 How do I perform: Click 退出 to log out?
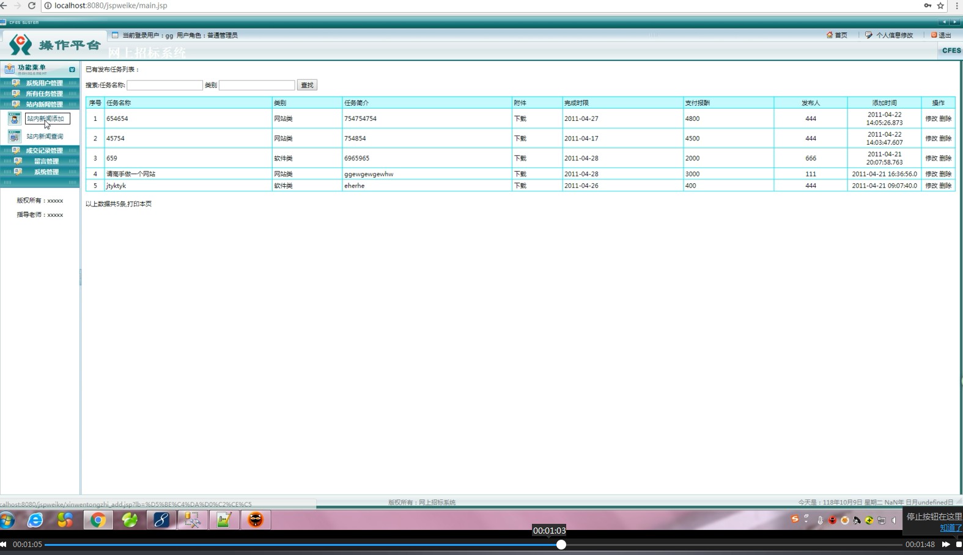[945, 35]
